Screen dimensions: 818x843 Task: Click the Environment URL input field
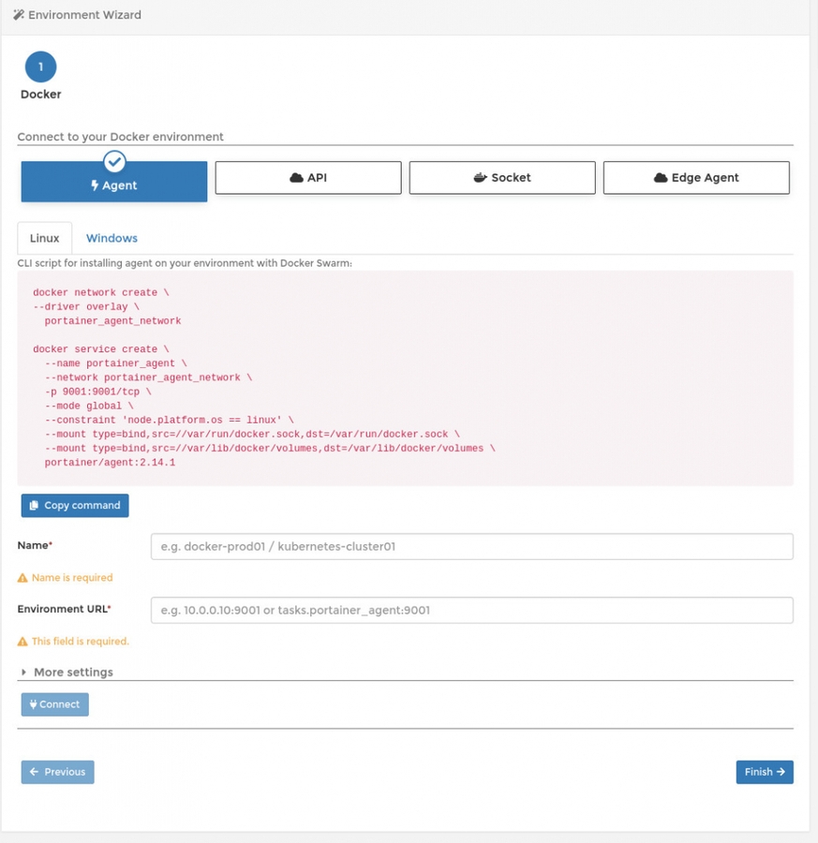[470, 610]
